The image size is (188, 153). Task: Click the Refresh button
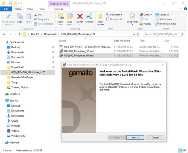pos(138,34)
